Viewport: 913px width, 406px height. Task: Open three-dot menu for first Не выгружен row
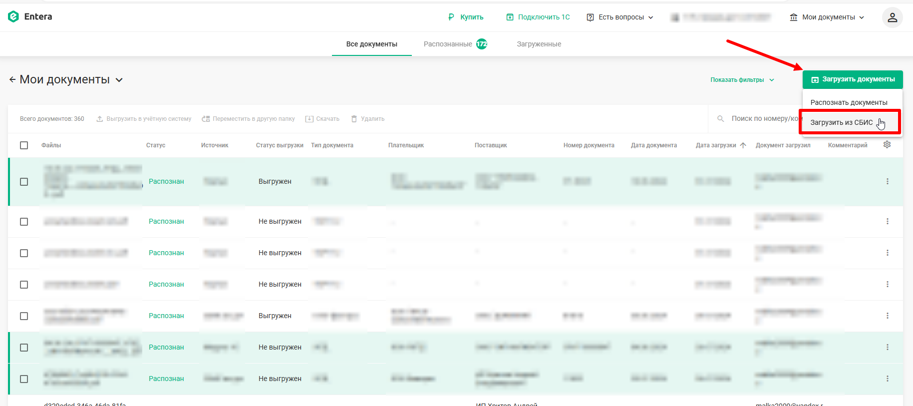click(x=888, y=221)
